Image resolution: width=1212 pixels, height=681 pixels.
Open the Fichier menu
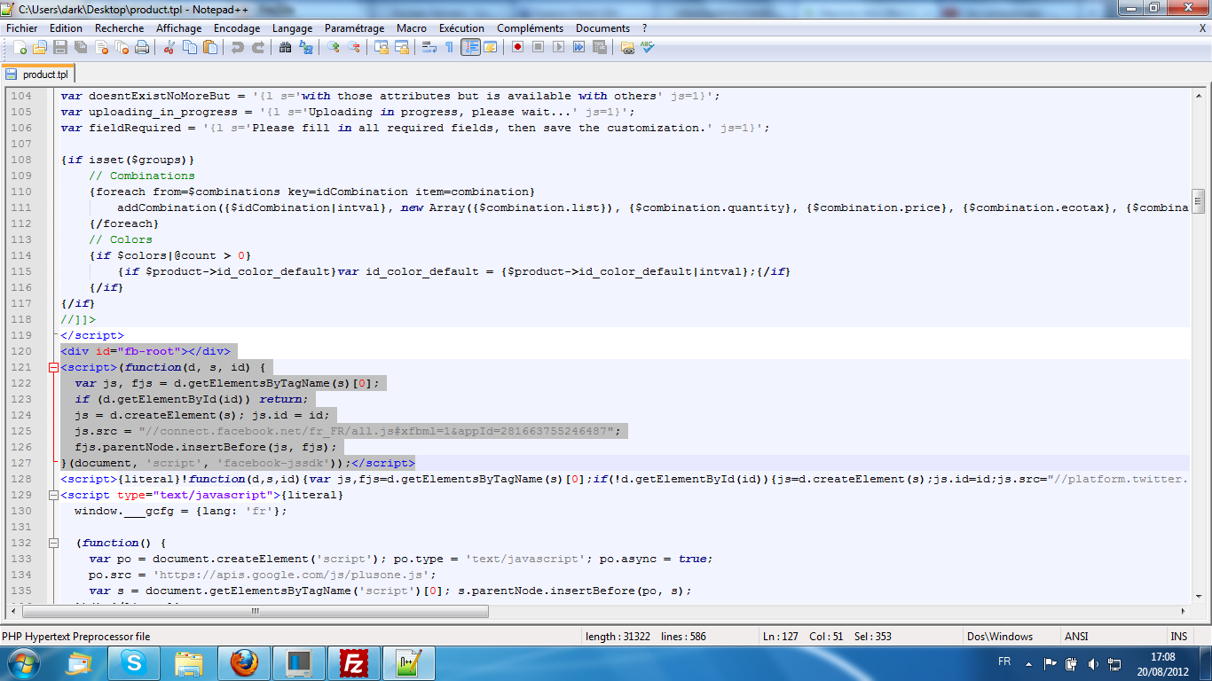[x=22, y=28]
